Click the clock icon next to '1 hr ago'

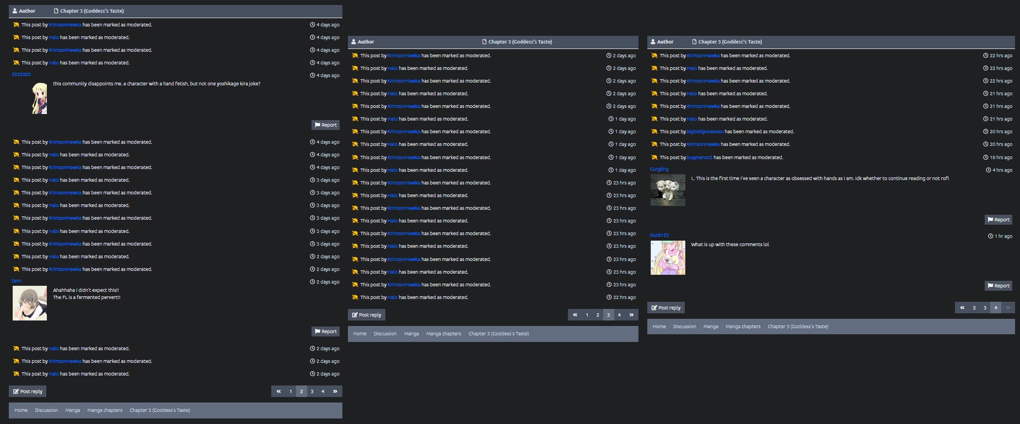990,236
